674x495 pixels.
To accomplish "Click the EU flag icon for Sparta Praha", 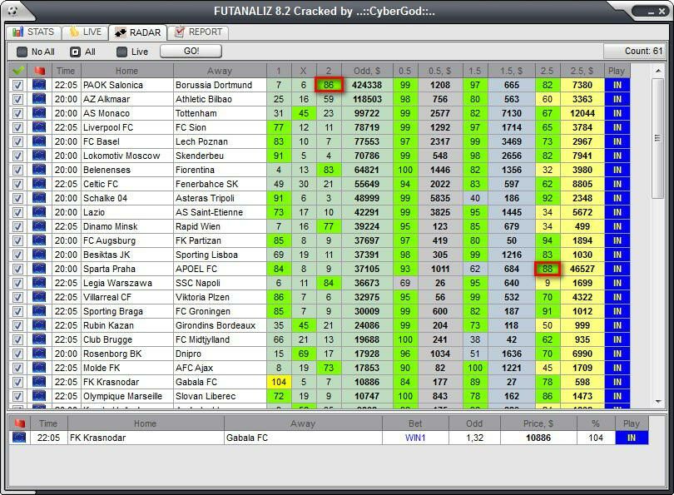I will (39, 269).
